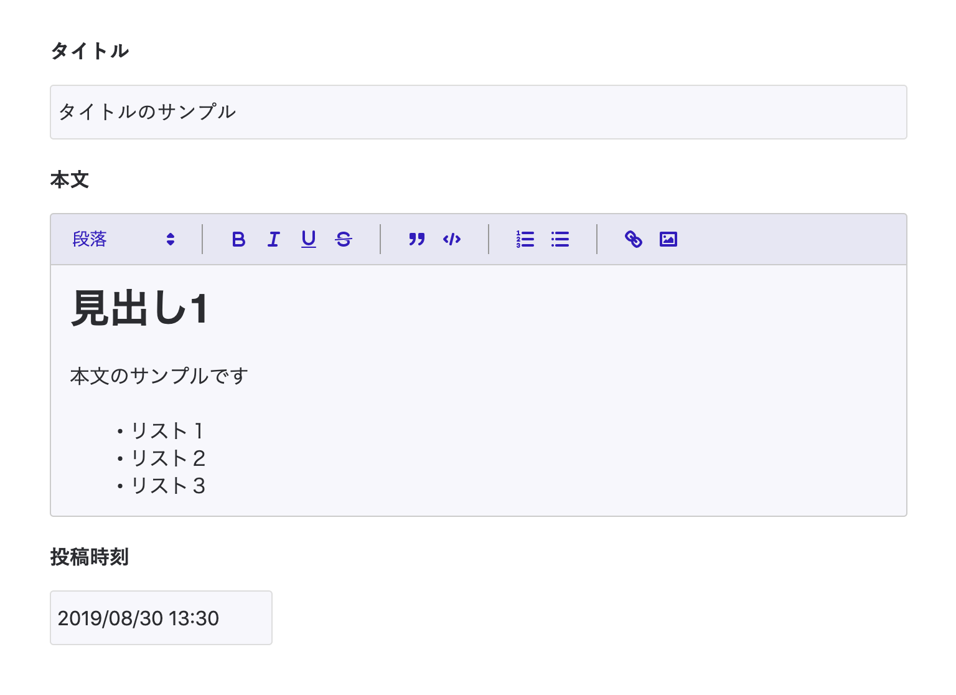Insert a hyperlink with the link icon
Viewport: 956px width, 695px height.
pyautogui.click(x=633, y=239)
